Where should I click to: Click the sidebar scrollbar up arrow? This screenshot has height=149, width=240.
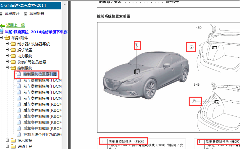pyautogui.click(x=64, y=5)
